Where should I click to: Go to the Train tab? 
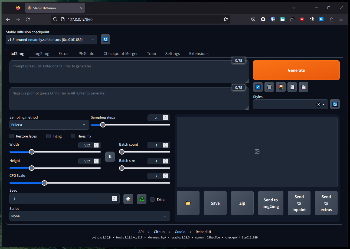pyautogui.click(x=151, y=53)
